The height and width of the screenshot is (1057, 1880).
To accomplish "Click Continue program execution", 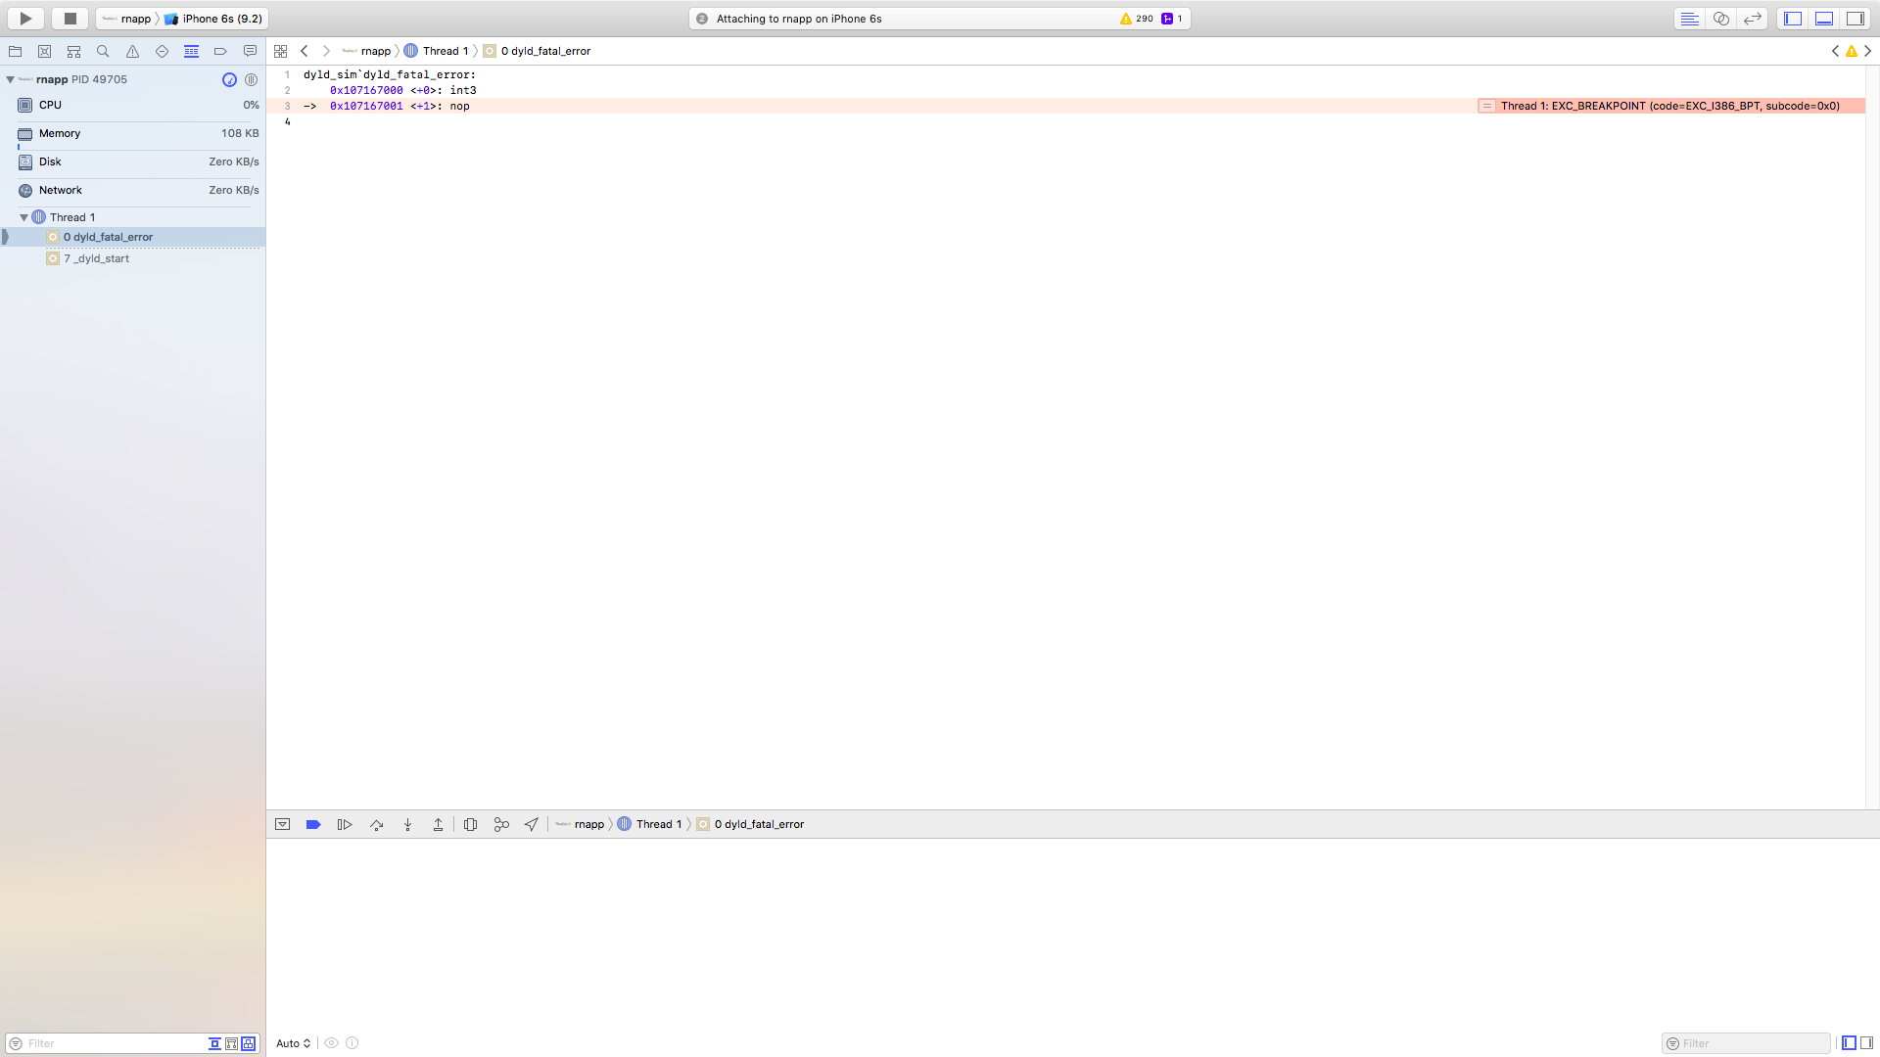I will tap(345, 824).
